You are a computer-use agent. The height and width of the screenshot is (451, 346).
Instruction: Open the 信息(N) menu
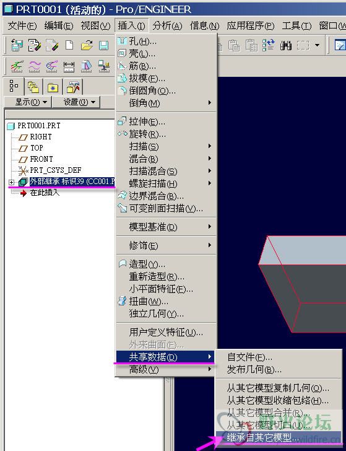pos(205,26)
